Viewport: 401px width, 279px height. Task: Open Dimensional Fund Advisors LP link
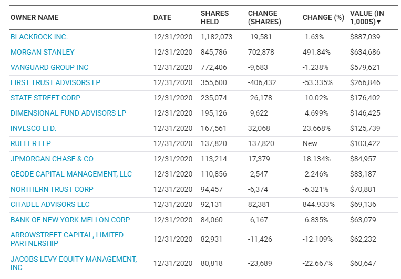(x=68, y=113)
